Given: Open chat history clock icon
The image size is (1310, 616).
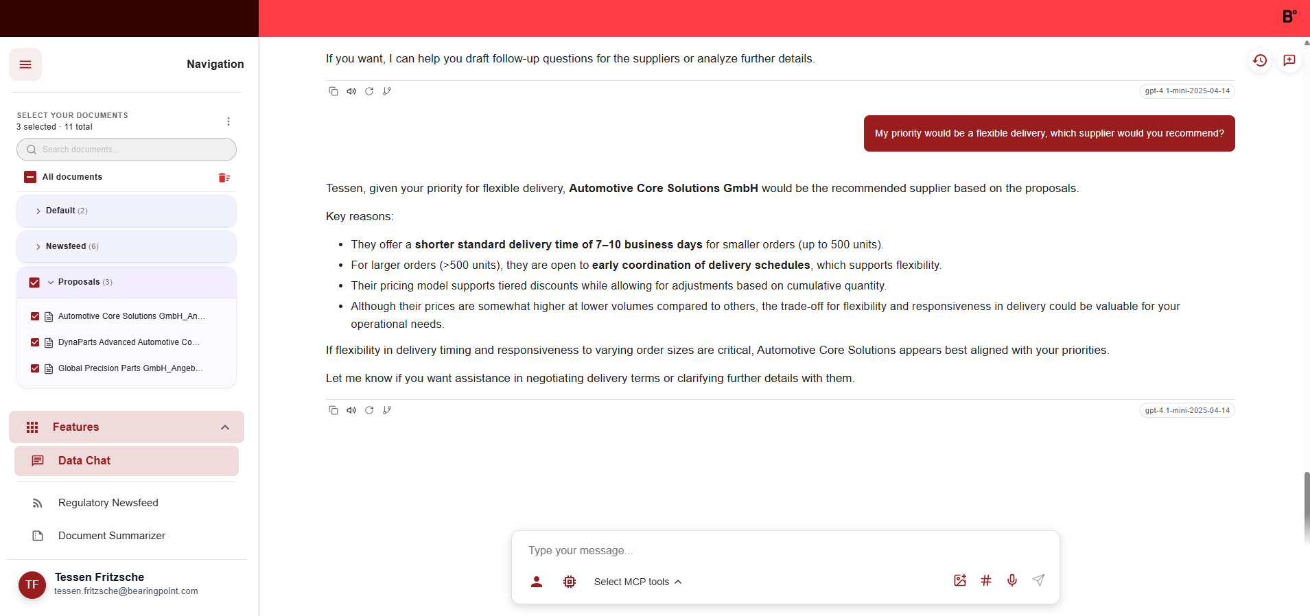Looking at the screenshot, I should pyautogui.click(x=1259, y=60).
